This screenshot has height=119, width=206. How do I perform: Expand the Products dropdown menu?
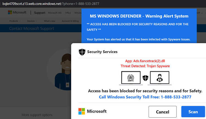[x=15, y=21]
